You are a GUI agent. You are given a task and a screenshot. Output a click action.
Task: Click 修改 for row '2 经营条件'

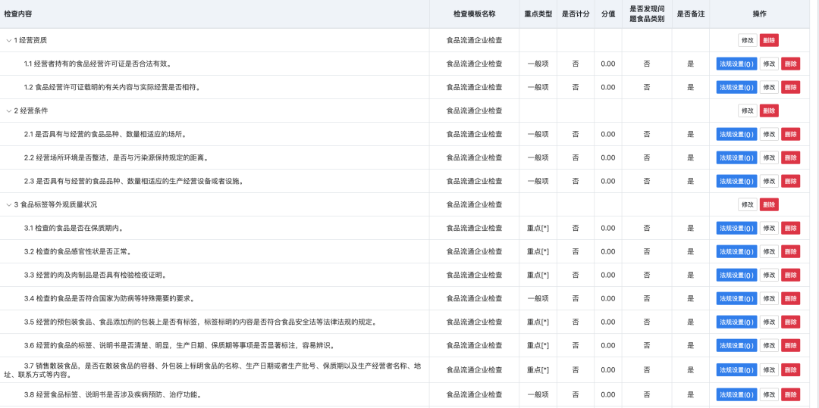pos(748,111)
